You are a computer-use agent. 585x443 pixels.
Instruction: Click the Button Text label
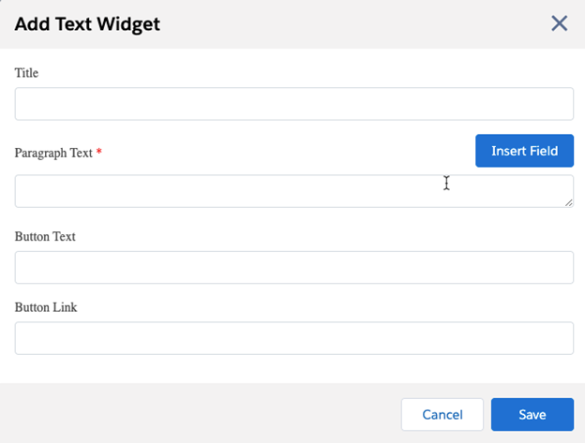45,237
